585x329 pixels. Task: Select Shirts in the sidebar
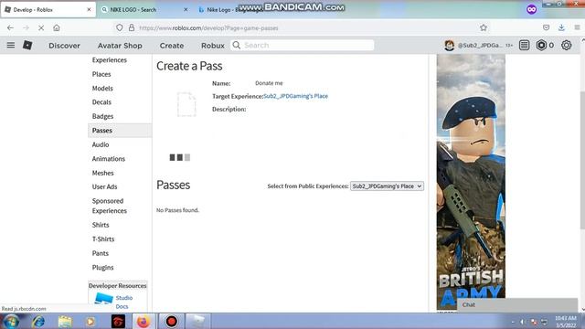coord(101,225)
